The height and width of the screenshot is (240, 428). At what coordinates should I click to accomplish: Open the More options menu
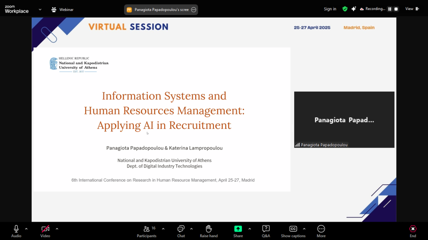(x=321, y=229)
